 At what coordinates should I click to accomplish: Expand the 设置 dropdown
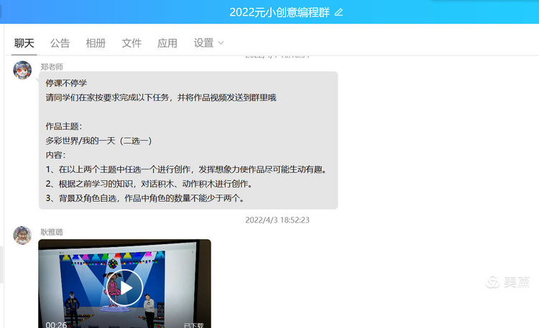click(208, 43)
